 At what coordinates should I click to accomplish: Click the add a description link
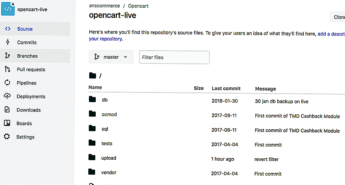[x=331, y=34]
